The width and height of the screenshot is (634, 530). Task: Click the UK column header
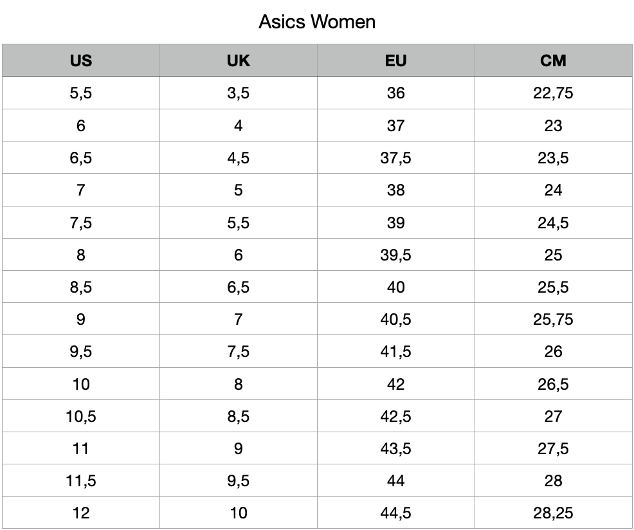coord(238,60)
